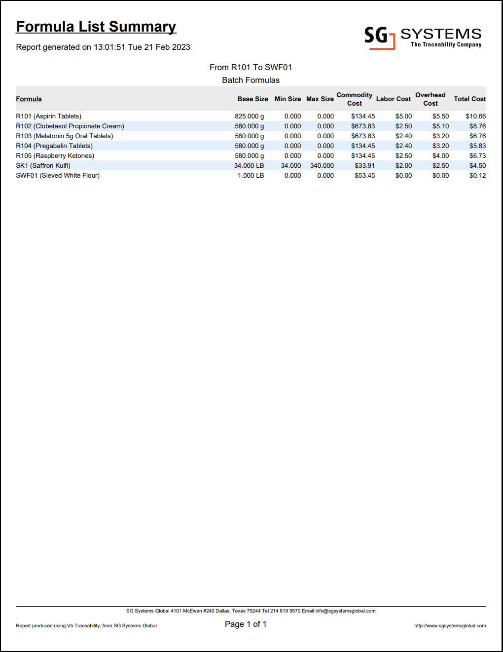Click the $33.91 commodity cost value
The height and width of the screenshot is (652, 503).
(364, 165)
